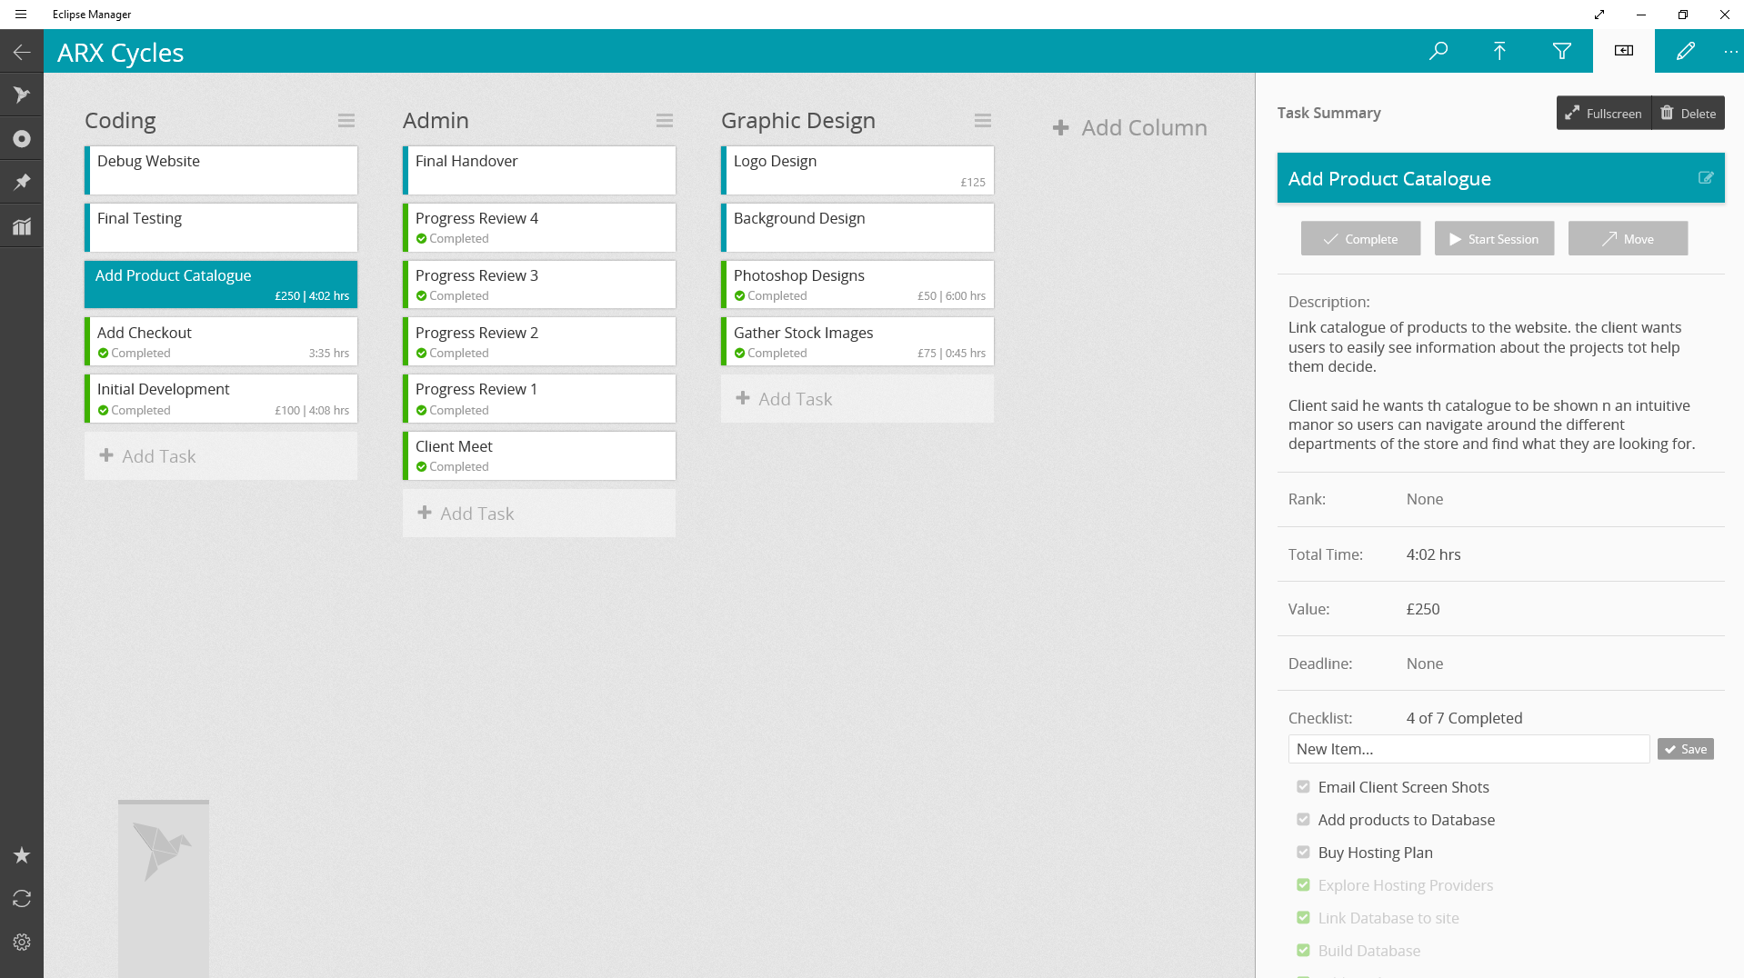Open the Coding column menu
Image resolution: width=1744 pixels, height=978 pixels.
346,121
